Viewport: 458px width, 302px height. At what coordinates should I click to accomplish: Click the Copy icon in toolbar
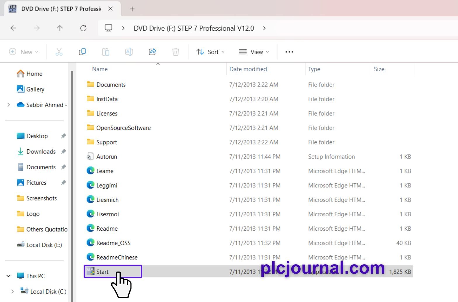[82, 52]
